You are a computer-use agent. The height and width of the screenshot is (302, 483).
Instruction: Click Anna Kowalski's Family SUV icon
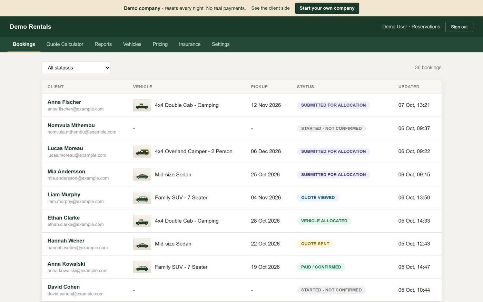coord(142,267)
